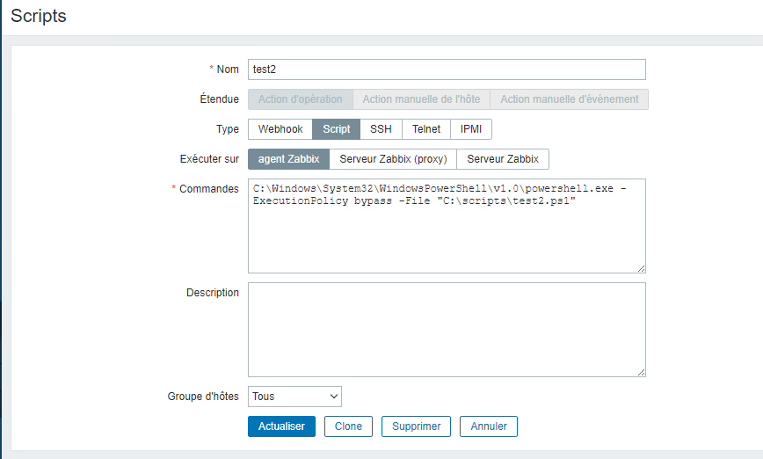Select Action manuelle de l'hôte scope
The image size is (763, 459).
[421, 99]
